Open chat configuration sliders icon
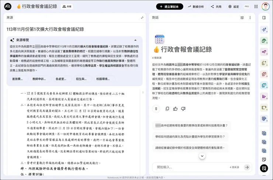 242,18
